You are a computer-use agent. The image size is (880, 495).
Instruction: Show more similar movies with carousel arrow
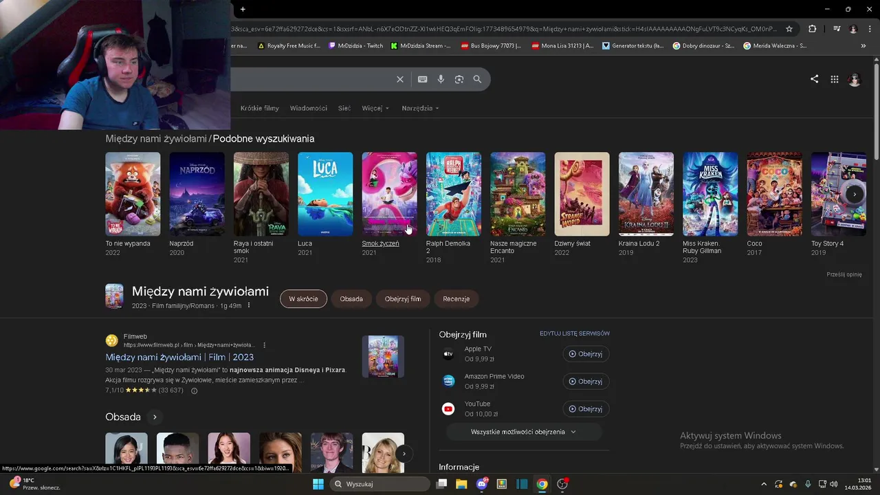pos(855,194)
